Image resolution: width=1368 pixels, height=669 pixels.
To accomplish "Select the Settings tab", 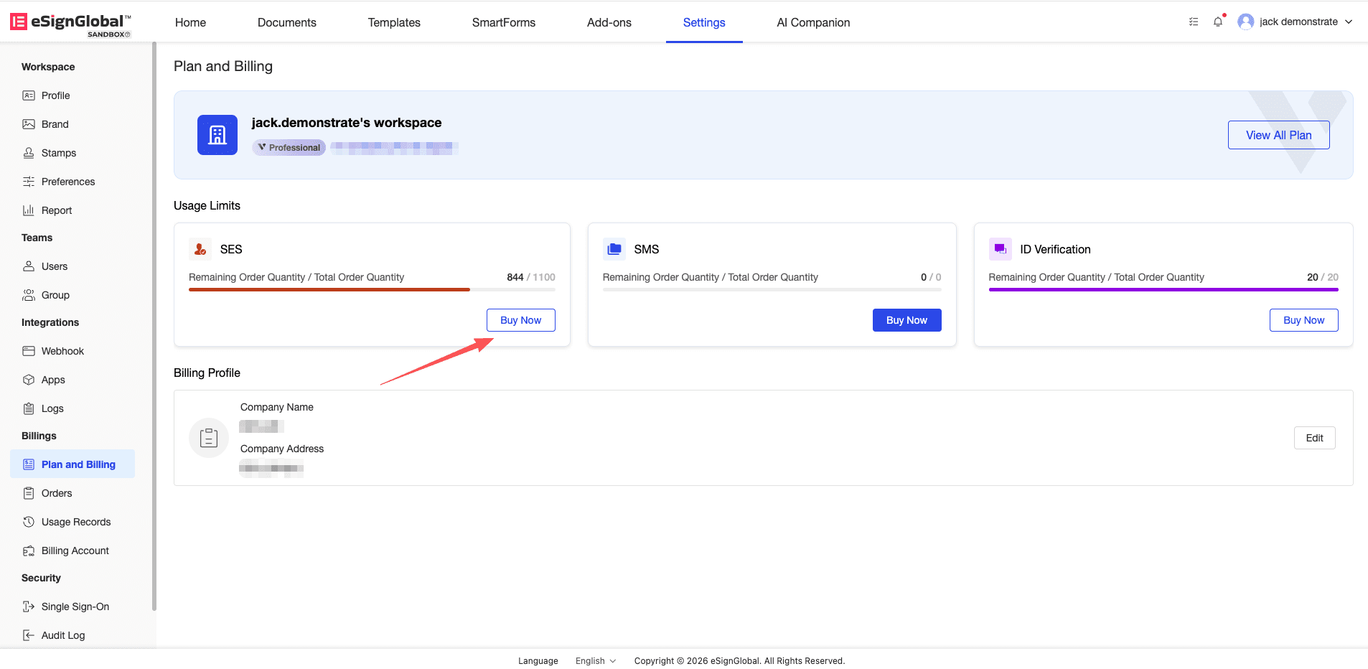I will 704,22.
